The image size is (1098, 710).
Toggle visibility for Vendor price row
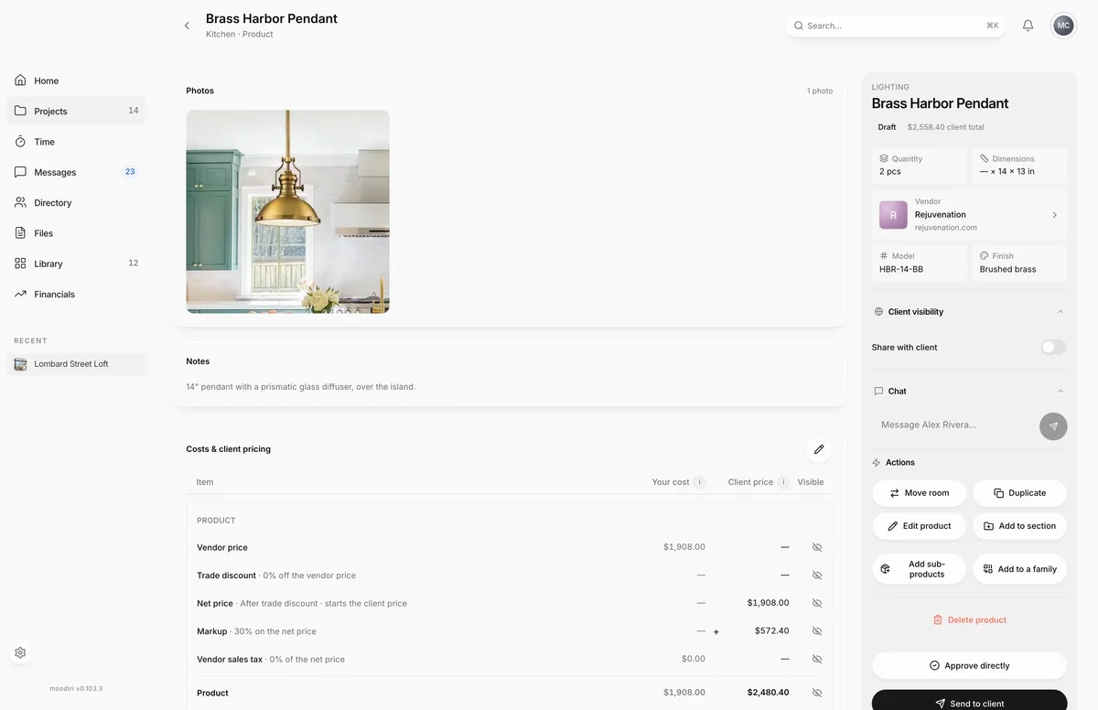(817, 547)
